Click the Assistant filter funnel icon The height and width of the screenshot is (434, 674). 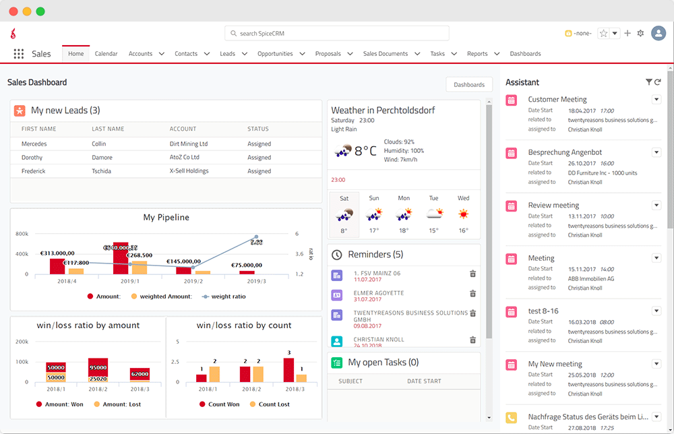pos(648,82)
